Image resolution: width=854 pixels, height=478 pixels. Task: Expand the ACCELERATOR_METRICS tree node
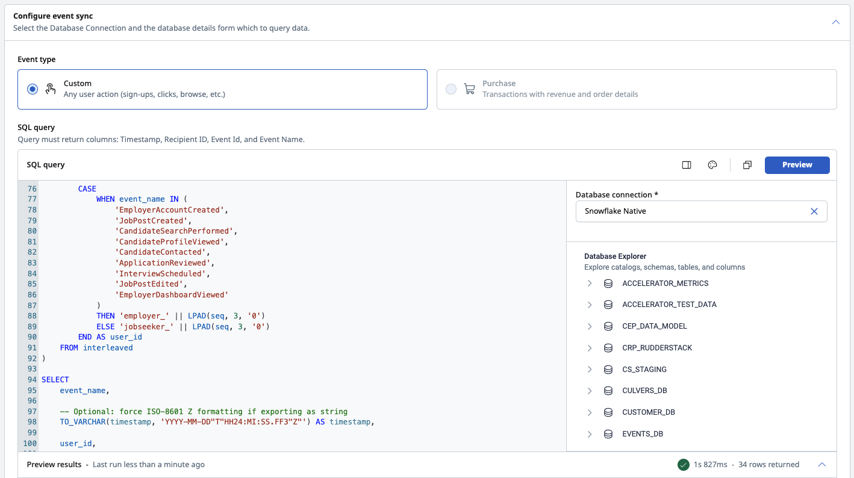click(590, 284)
